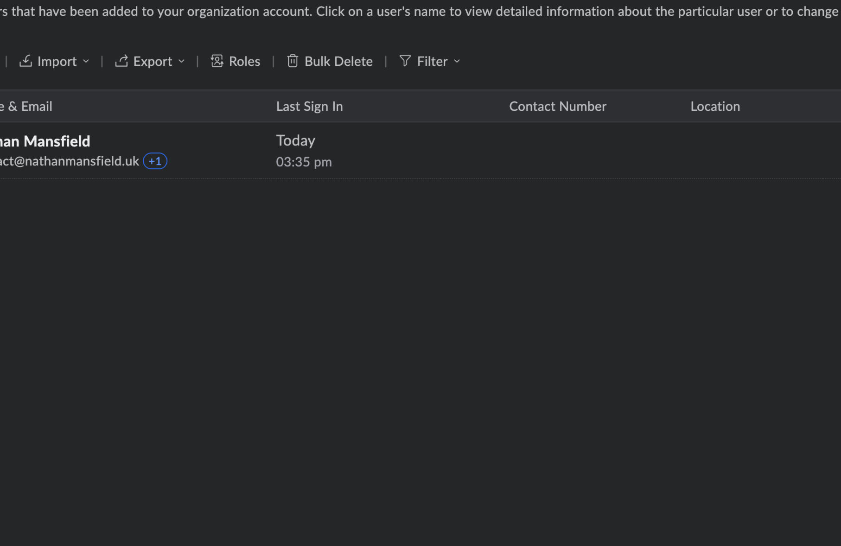Click the Bulk Delete trash icon

click(292, 61)
